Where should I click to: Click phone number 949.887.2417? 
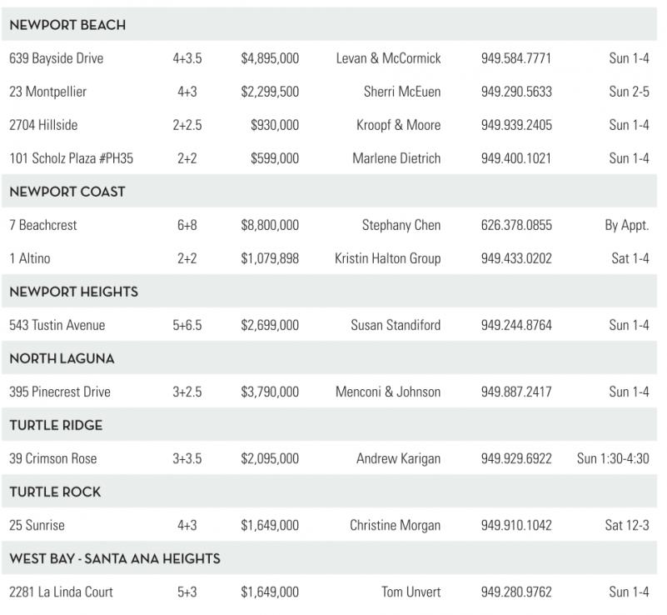pyautogui.click(x=515, y=392)
